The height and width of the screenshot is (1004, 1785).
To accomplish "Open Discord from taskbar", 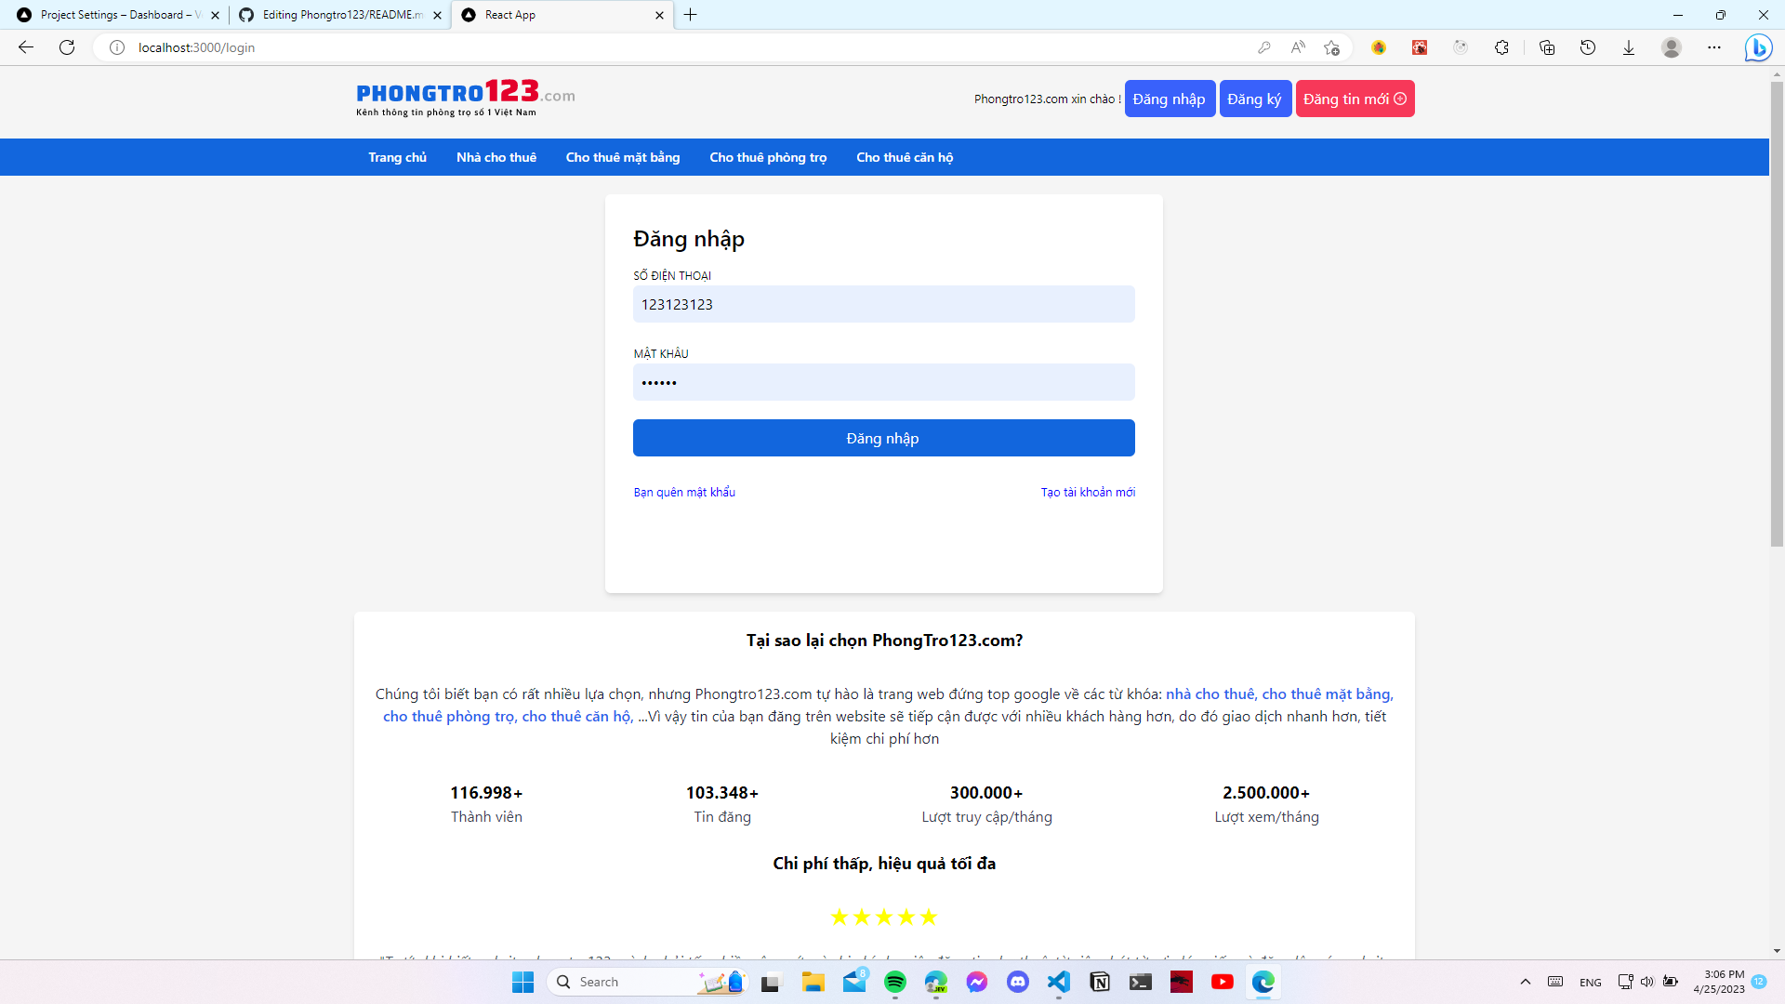I will (x=1018, y=982).
